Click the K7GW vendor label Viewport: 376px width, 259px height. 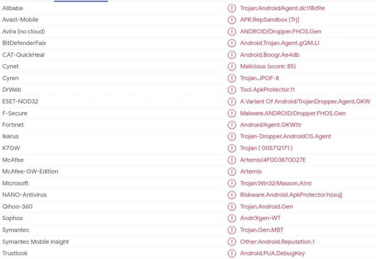tap(11, 148)
